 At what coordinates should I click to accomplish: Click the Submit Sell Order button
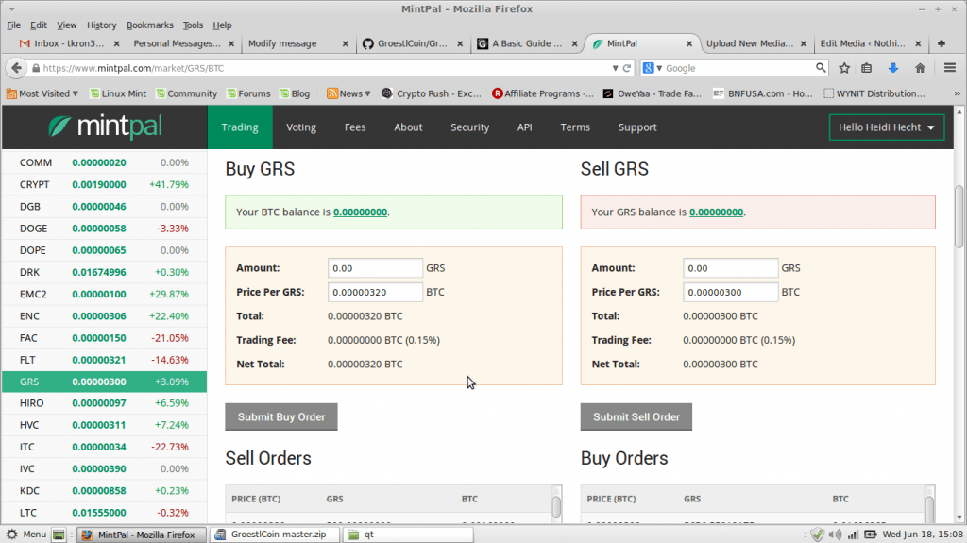pos(636,417)
